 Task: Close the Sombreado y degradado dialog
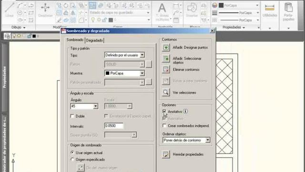212,31
